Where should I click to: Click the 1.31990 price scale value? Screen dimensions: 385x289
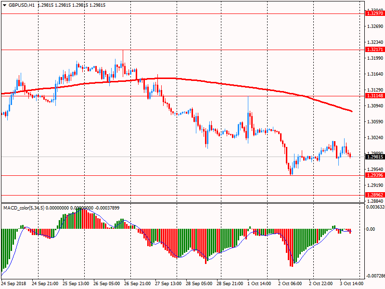click(x=375, y=58)
